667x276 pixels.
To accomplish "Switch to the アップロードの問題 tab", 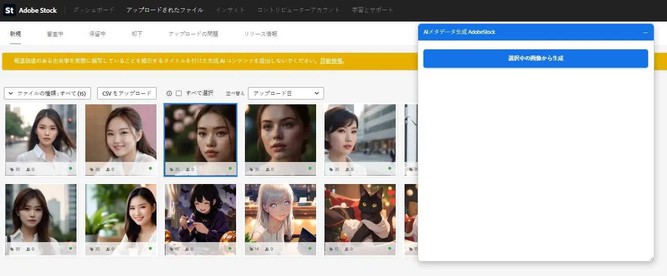I will tap(193, 34).
